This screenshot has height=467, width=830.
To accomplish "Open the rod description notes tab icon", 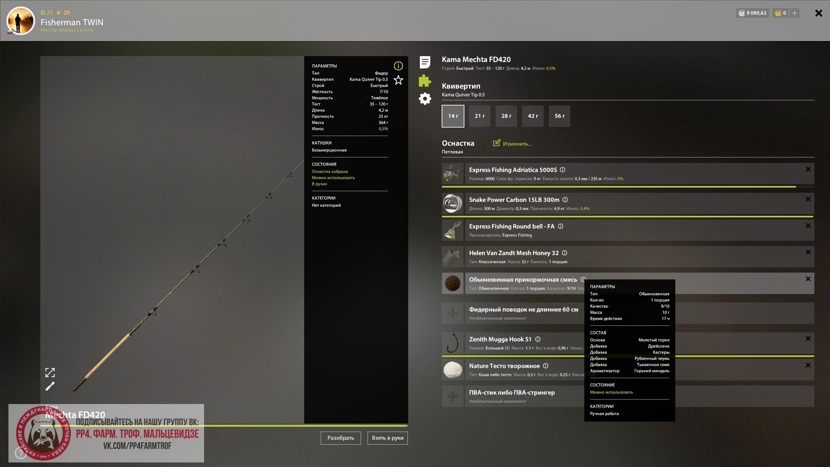I will tap(425, 62).
